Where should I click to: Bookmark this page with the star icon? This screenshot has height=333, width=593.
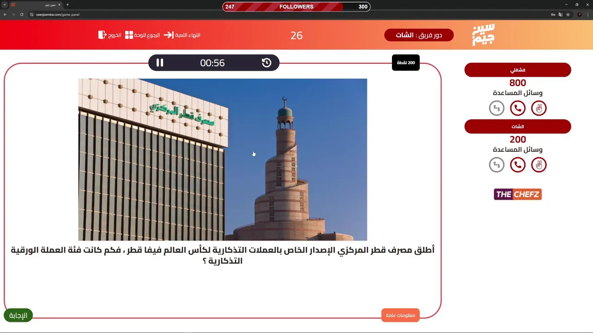(x=568, y=14)
